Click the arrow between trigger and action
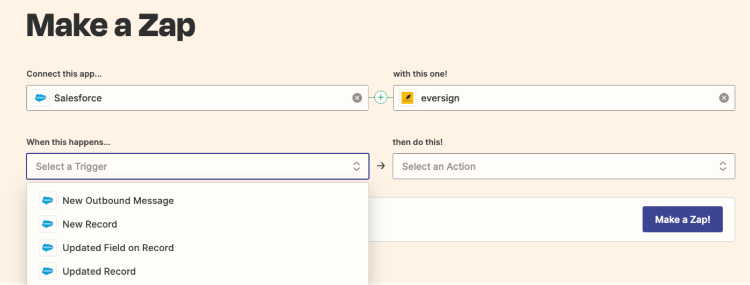The height and width of the screenshot is (285, 750). click(x=381, y=166)
